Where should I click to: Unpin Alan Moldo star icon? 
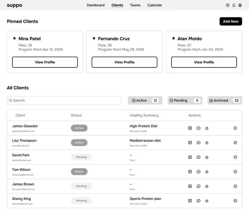[174, 38]
